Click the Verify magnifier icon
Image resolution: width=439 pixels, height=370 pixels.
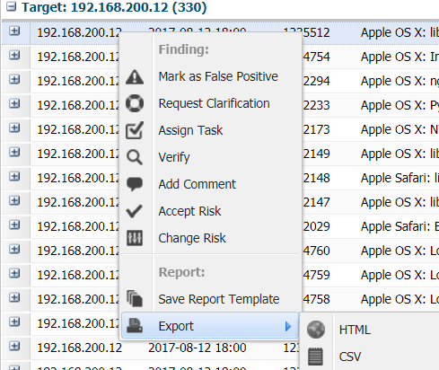(x=135, y=157)
